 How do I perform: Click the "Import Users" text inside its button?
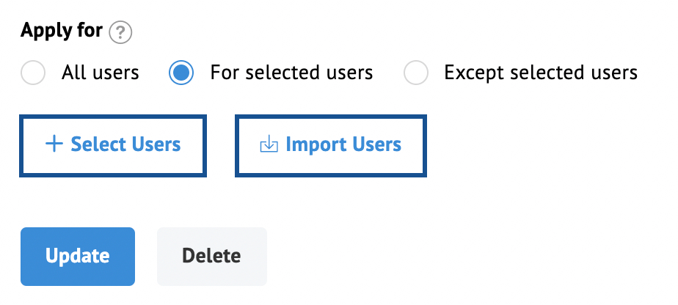[x=343, y=144]
